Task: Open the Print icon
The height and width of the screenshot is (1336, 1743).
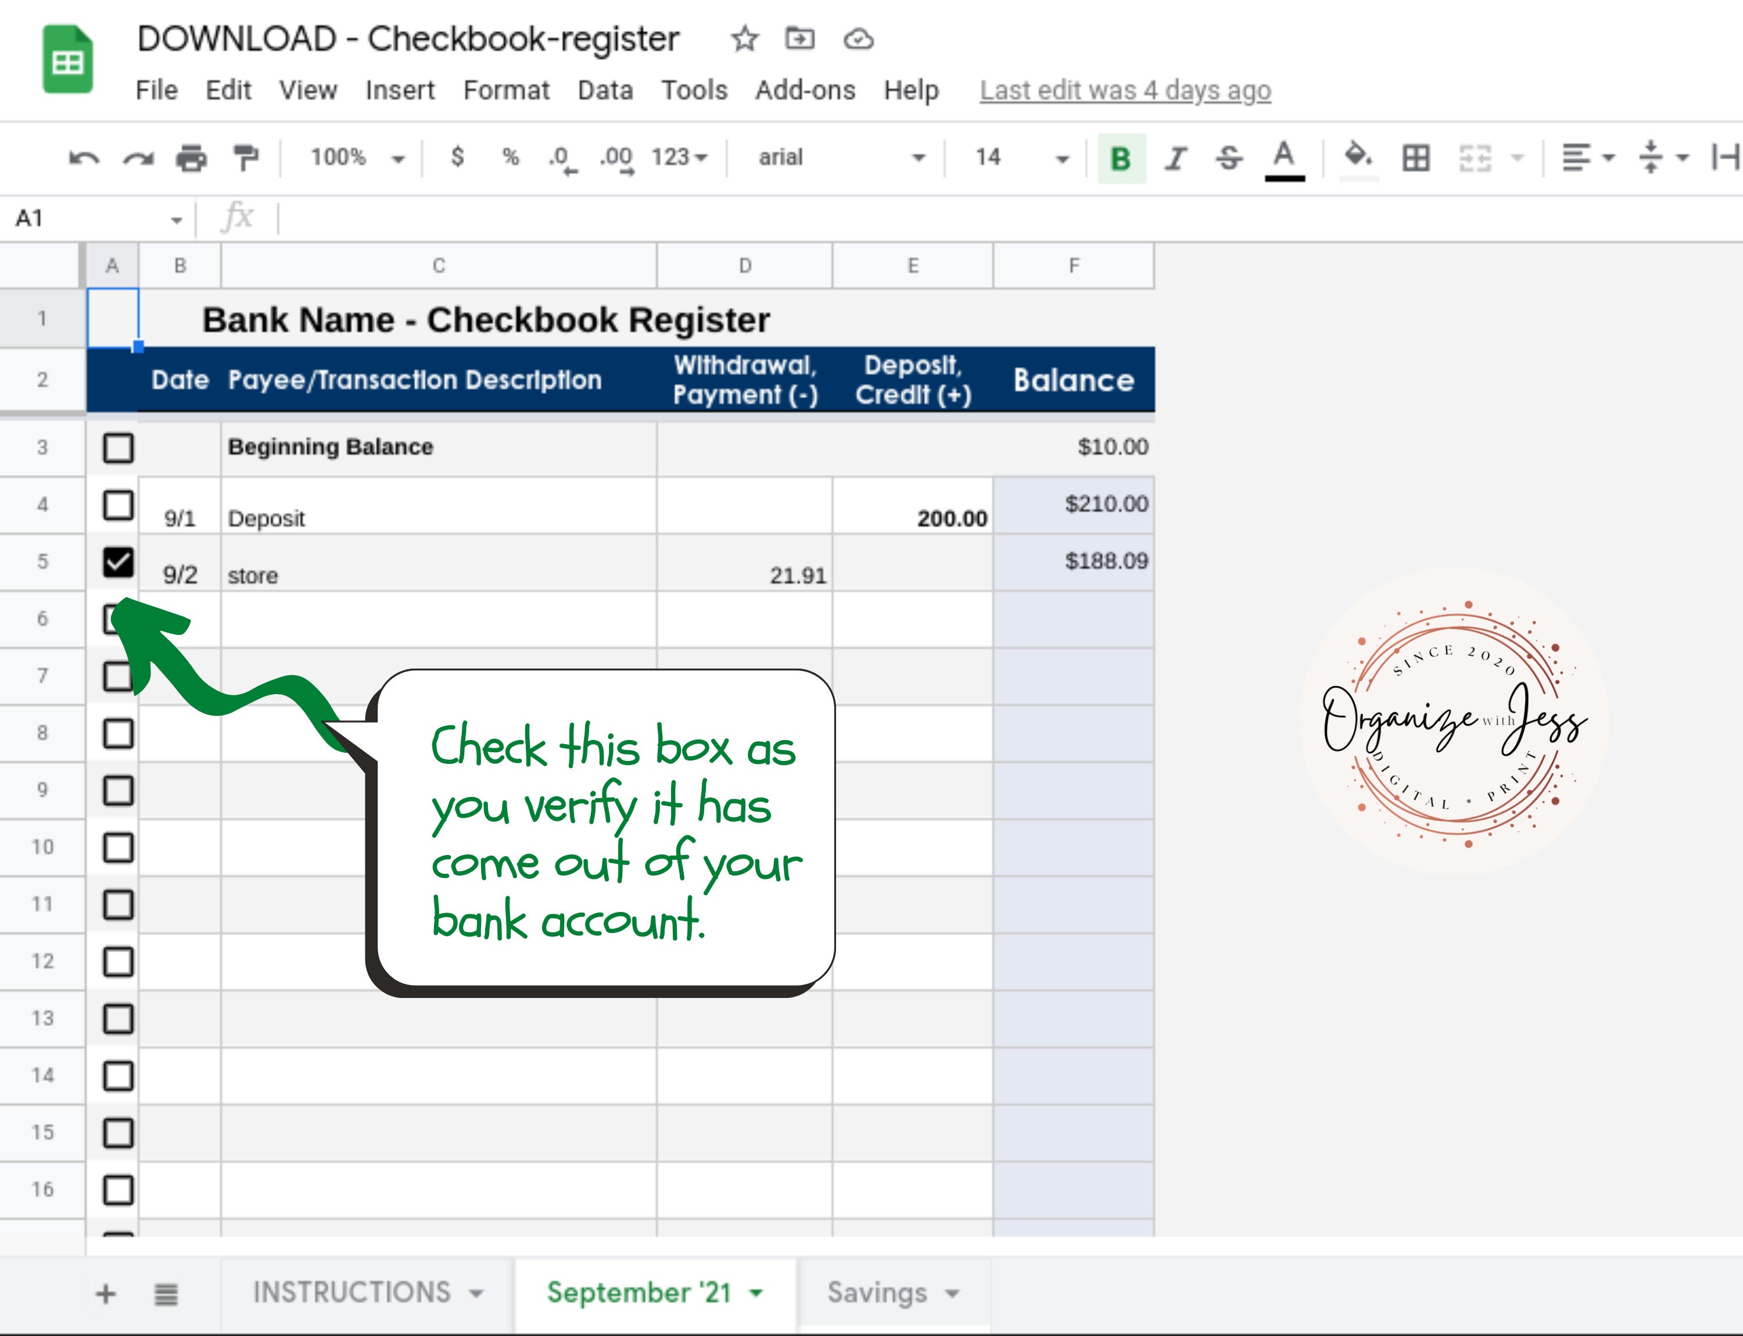Action: [191, 157]
